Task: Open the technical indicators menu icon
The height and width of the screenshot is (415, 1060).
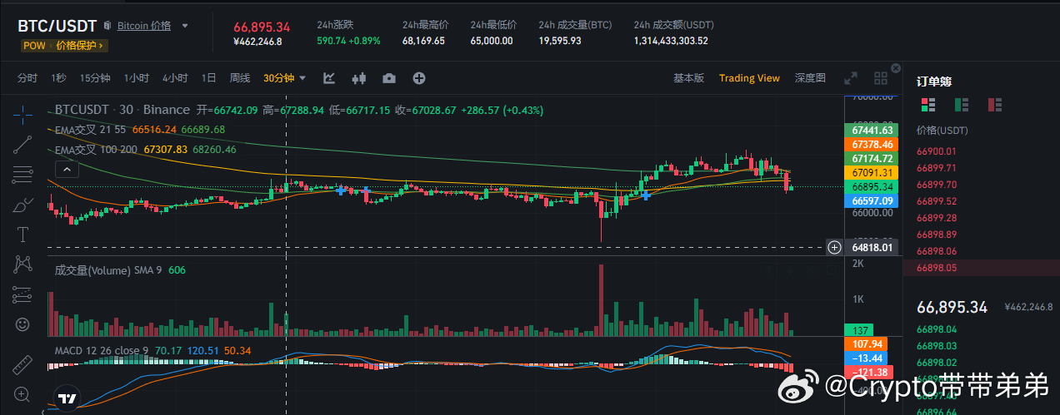Action: 329,78
